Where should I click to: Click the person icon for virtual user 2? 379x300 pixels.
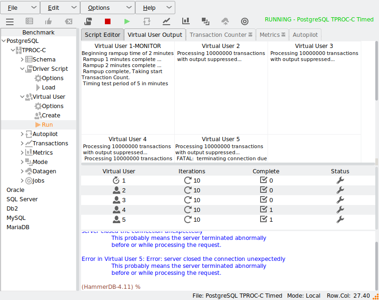(x=116, y=190)
